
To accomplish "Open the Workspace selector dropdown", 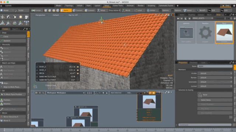I will (66, 93).
